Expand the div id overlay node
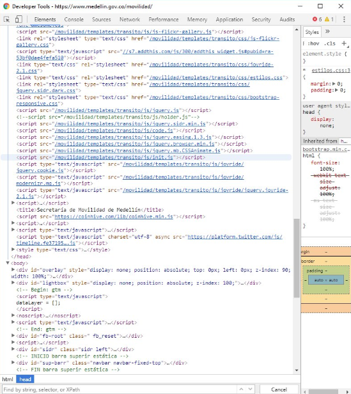Viewport: 351px width, 394px height. (13, 270)
